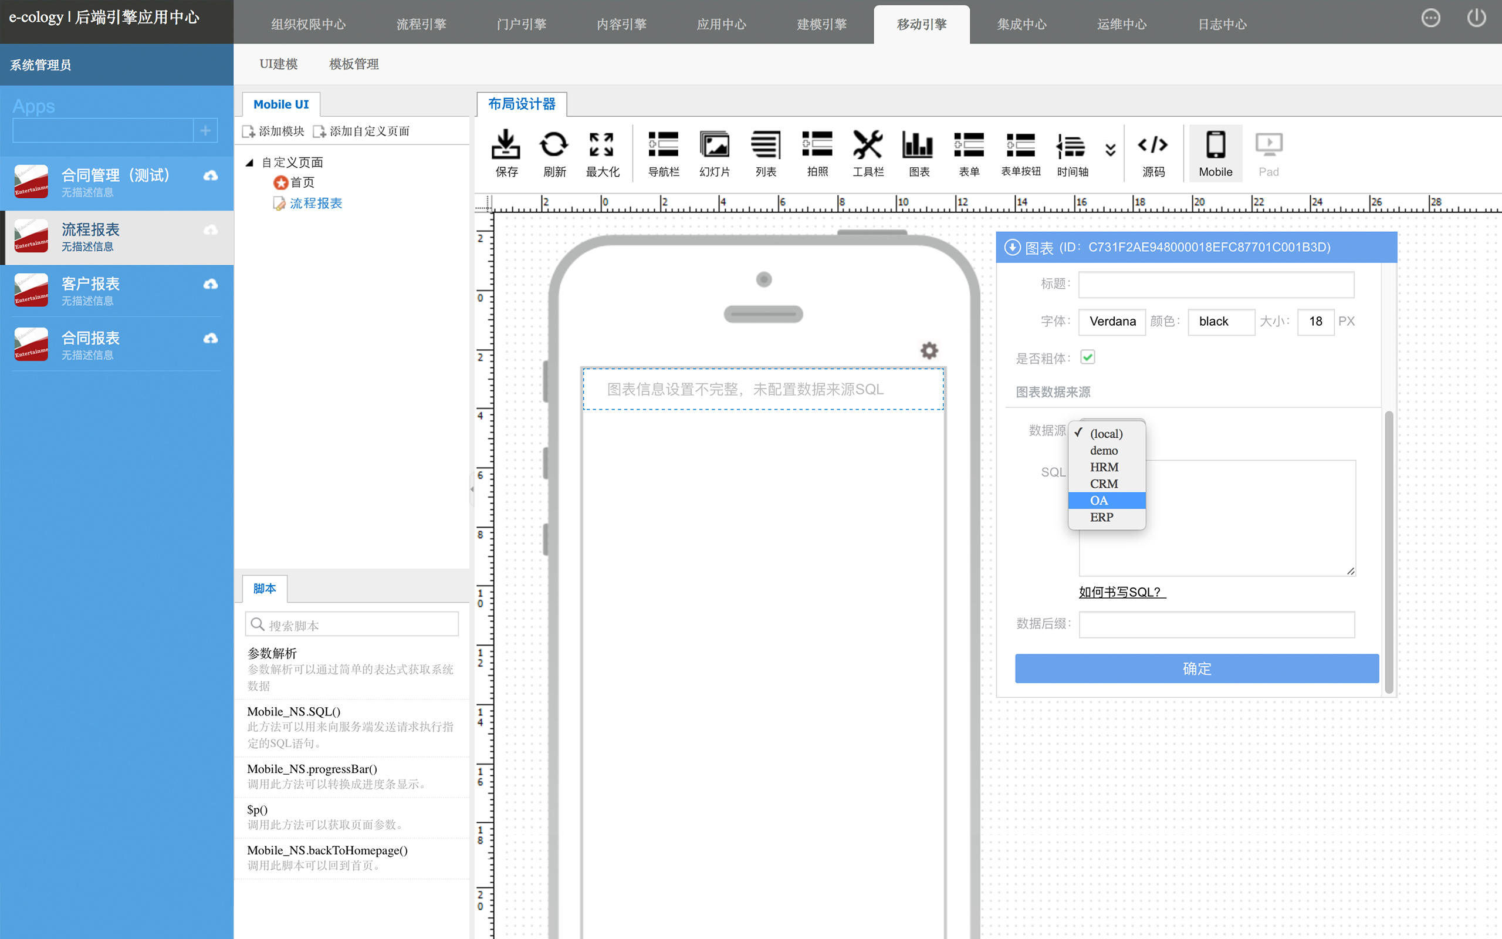The image size is (1502, 939).
Task: Open the Verdana font dropdown
Action: click(x=1112, y=322)
